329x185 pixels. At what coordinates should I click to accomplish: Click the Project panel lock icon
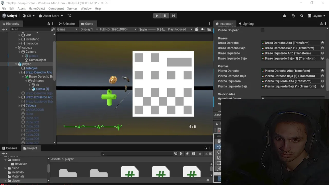pyautogui.click(x=205, y=148)
